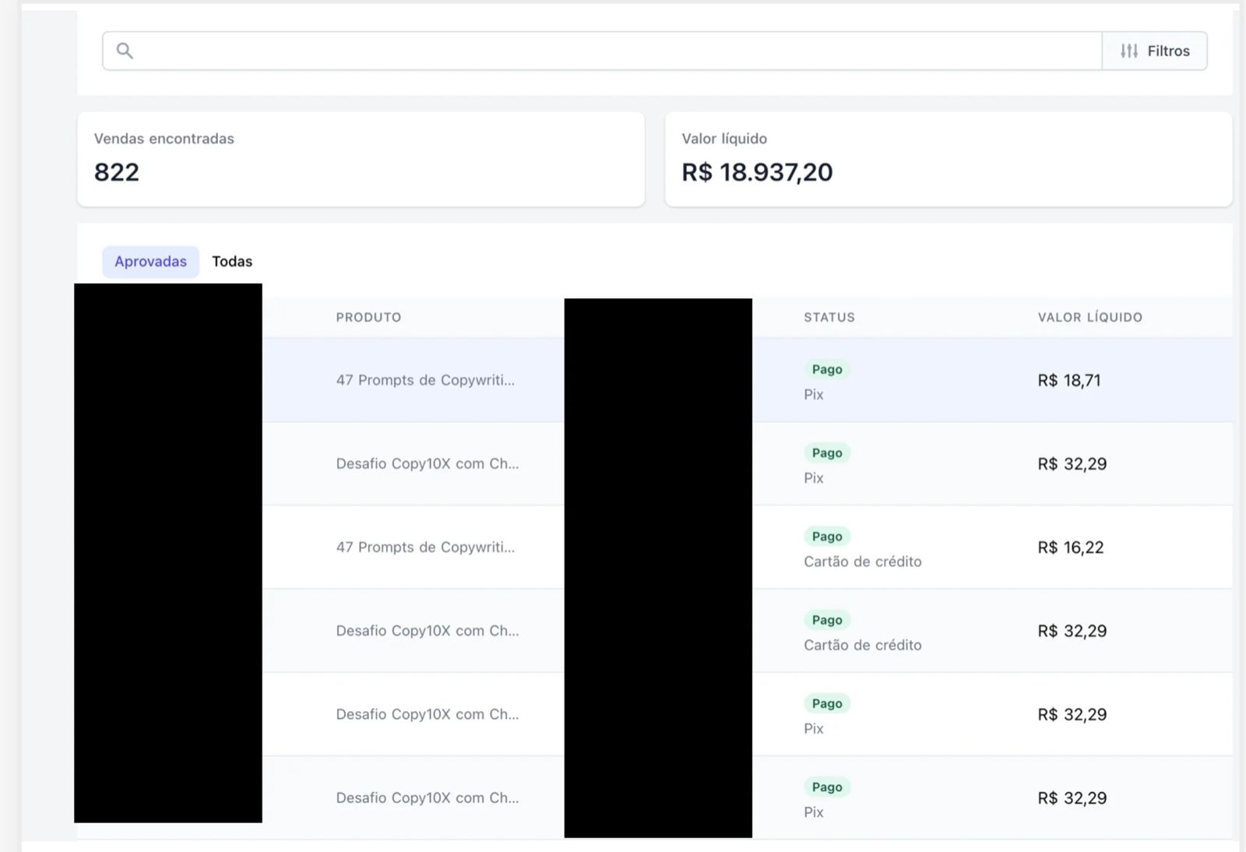This screenshot has height=852, width=1246.
Task: Click the sliders icon in Filtros button
Action: pyautogui.click(x=1129, y=51)
